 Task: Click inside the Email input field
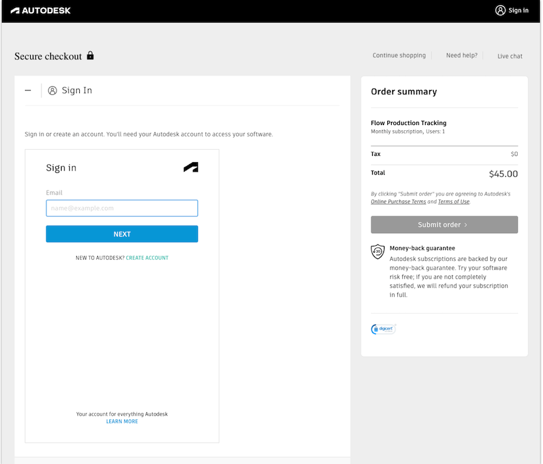(121, 207)
